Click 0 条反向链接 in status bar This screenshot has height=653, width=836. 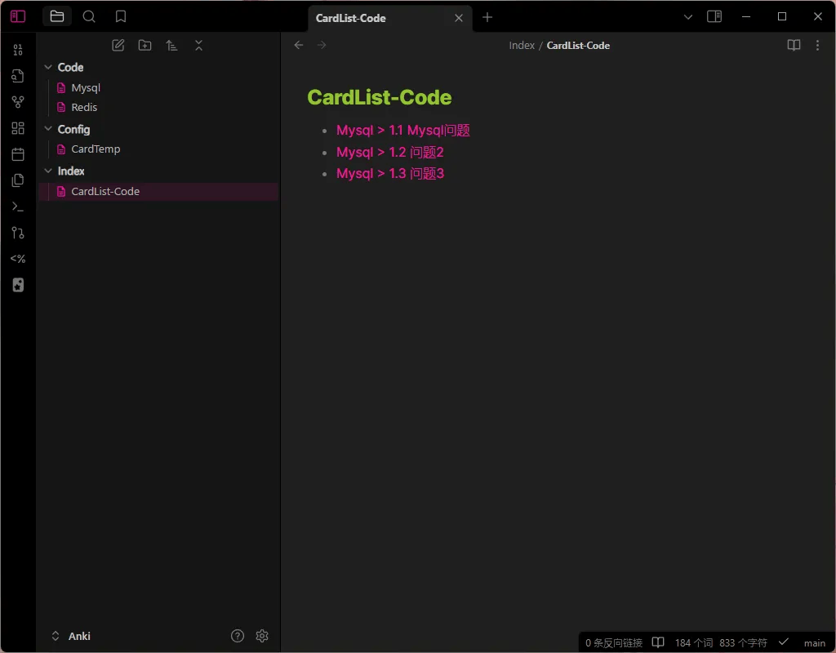(x=614, y=643)
